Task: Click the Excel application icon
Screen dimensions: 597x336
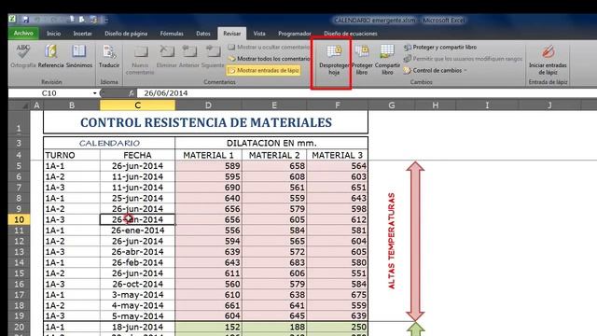Action: pos(12,19)
